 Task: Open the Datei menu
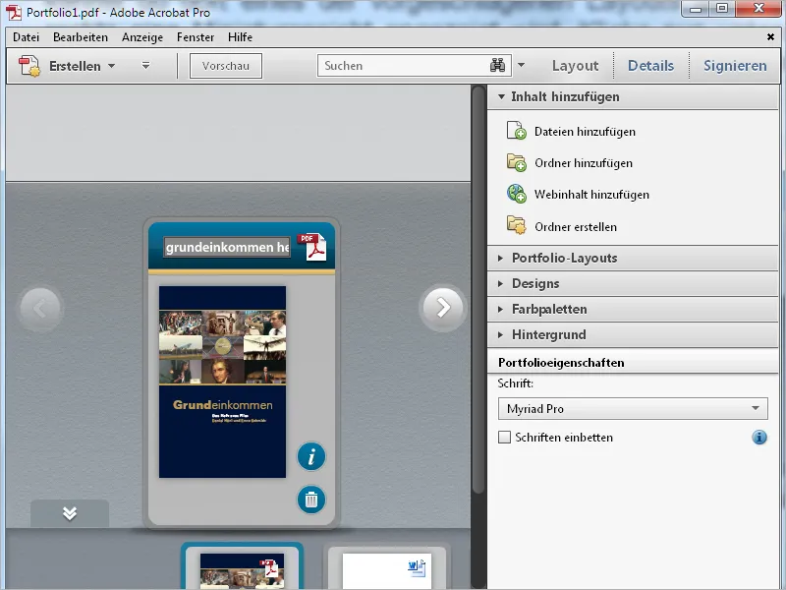coord(27,37)
